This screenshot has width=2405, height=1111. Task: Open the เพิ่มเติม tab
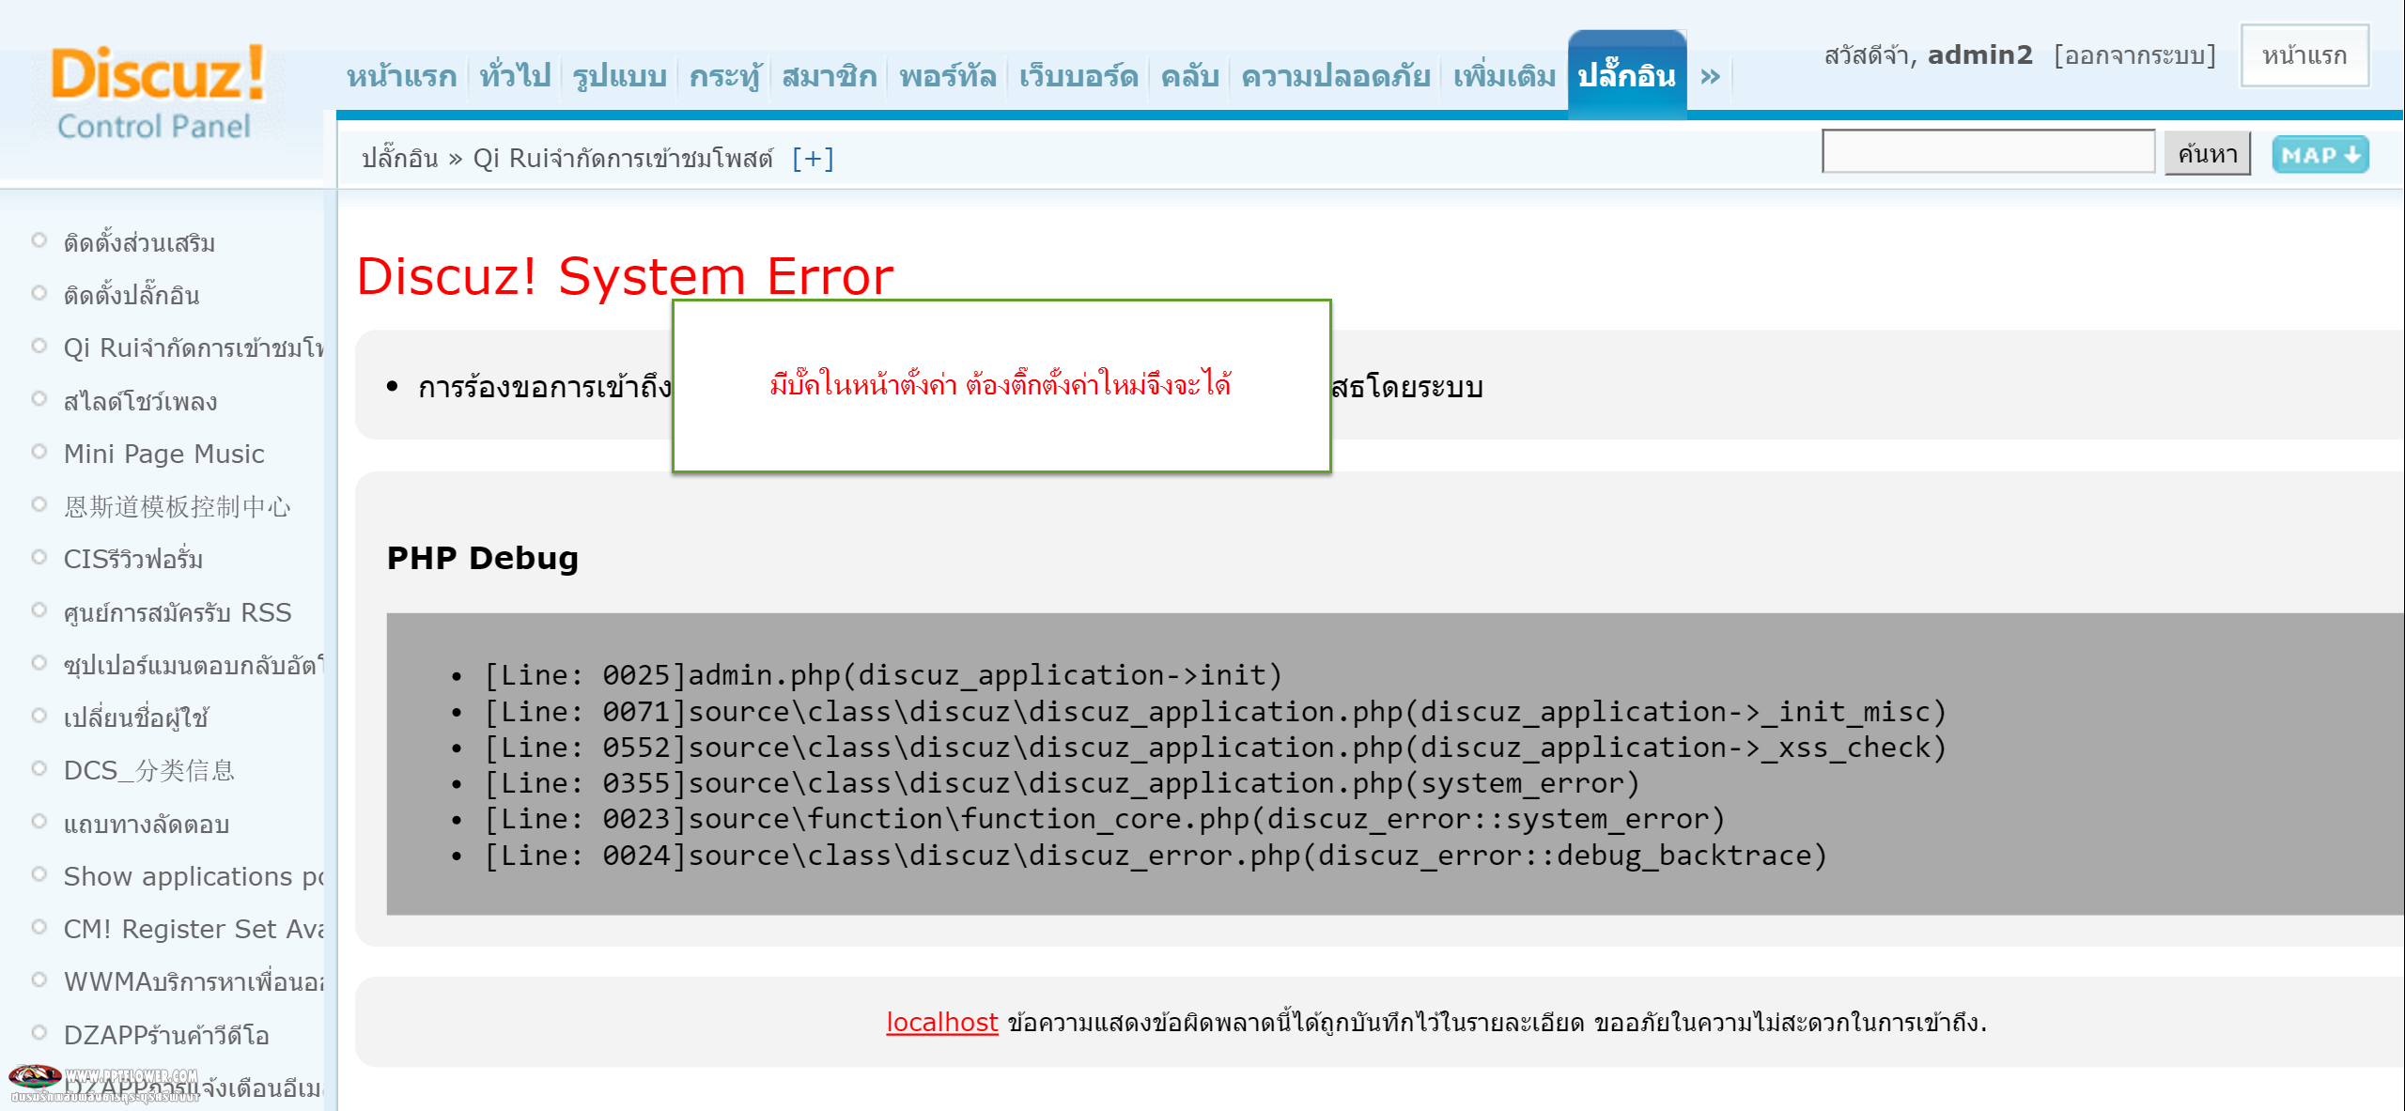1504,75
